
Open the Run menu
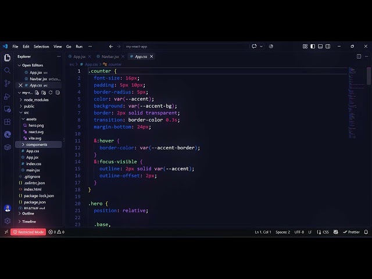(79, 46)
